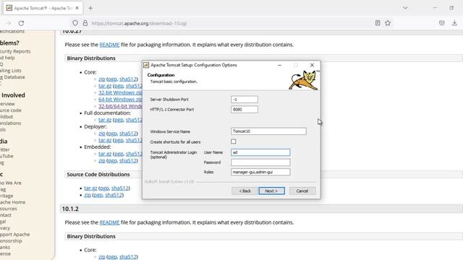Cancel the Tomcat setup
This screenshot has height=260, width=463.
point(302,191)
